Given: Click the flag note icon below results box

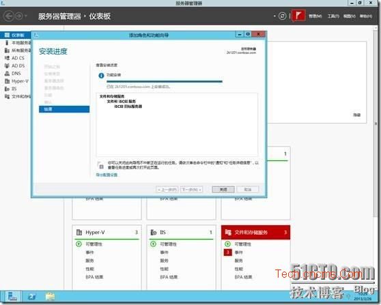Looking at the screenshot, I should tap(100, 165).
